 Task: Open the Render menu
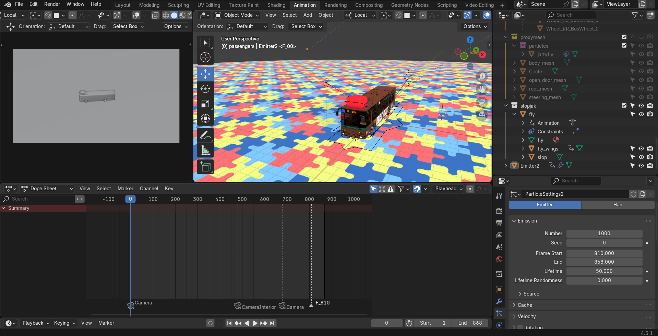click(x=52, y=4)
